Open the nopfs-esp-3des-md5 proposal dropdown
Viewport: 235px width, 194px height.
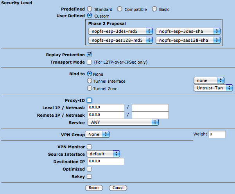(120, 31)
